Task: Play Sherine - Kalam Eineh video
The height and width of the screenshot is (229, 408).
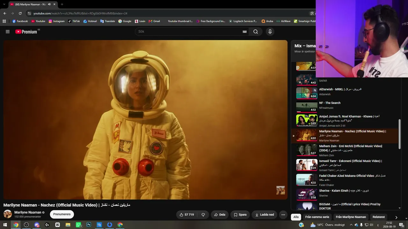Action: point(345,194)
